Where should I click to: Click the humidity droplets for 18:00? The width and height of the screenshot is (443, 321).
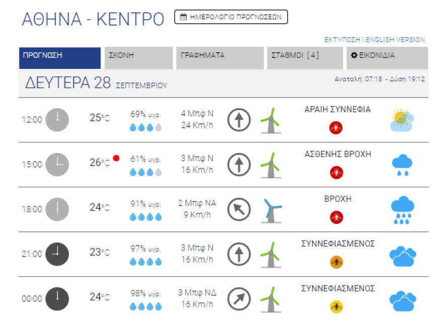tap(145, 218)
